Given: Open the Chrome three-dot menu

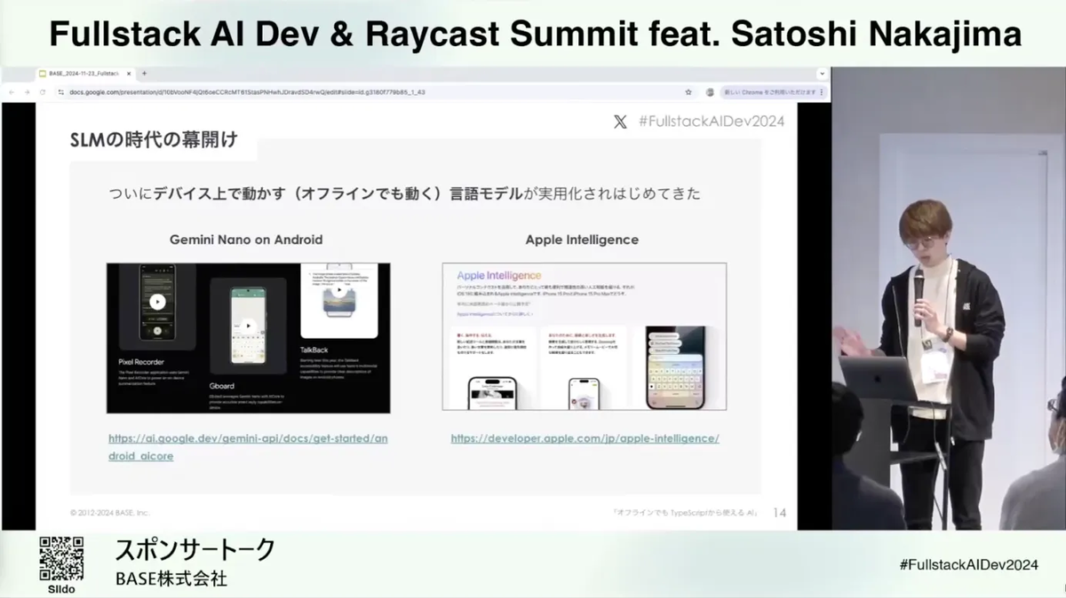Looking at the screenshot, I should [x=823, y=91].
